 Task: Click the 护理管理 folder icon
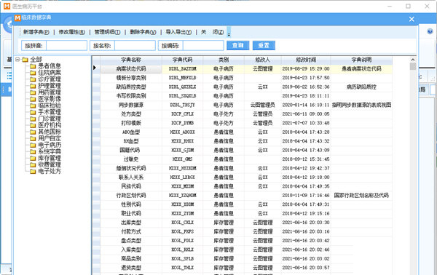tap(33, 86)
